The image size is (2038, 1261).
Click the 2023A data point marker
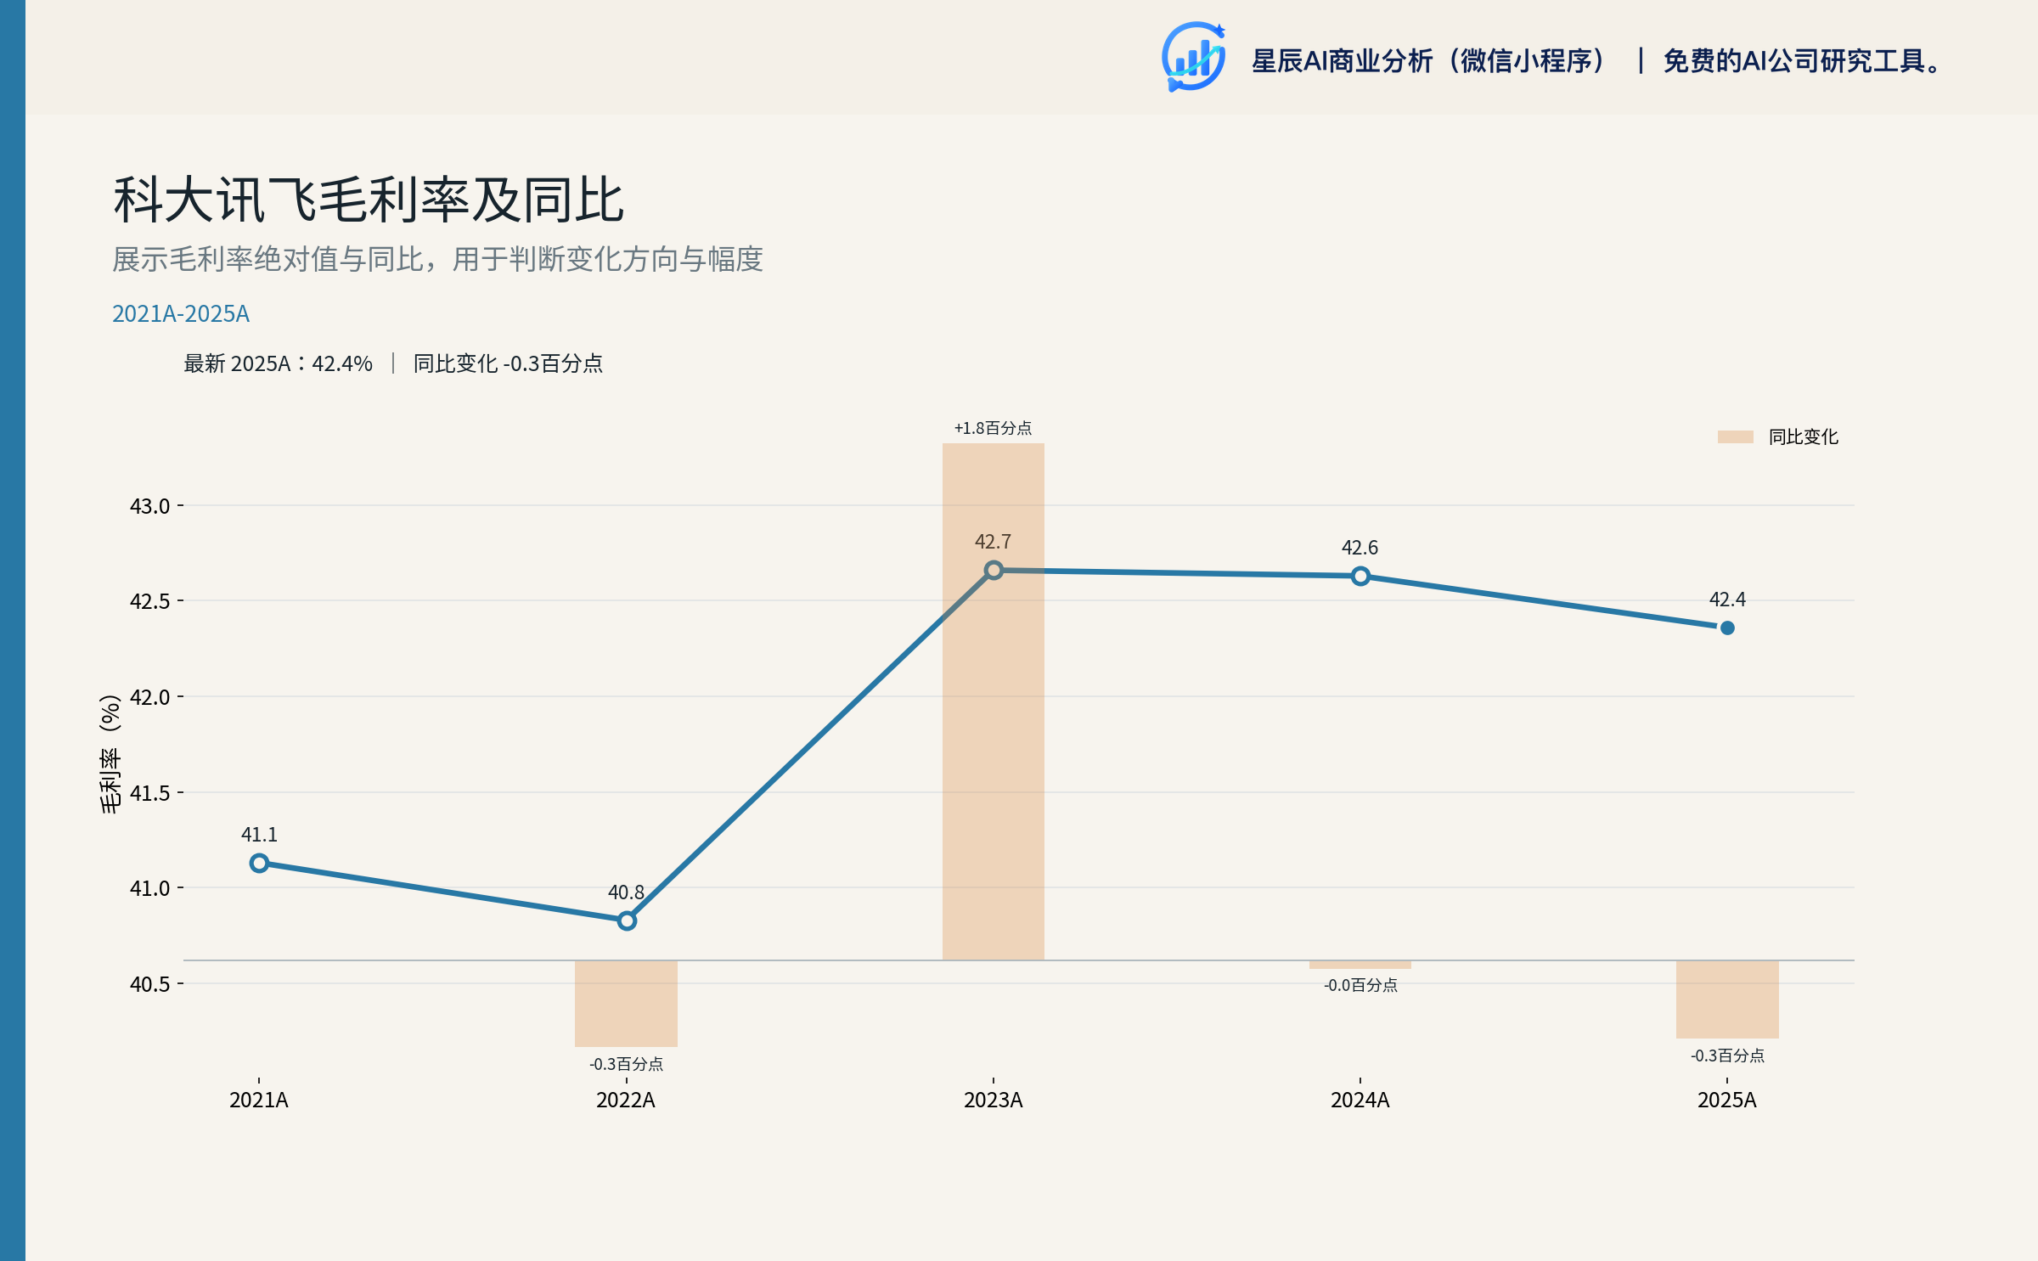coord(994,570)
